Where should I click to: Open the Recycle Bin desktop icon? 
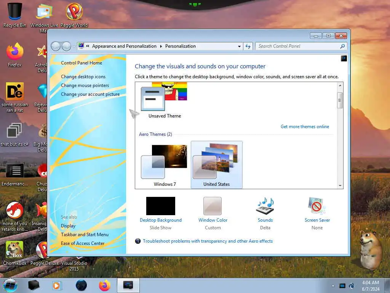pyautogui.click(x=15, y=15)
